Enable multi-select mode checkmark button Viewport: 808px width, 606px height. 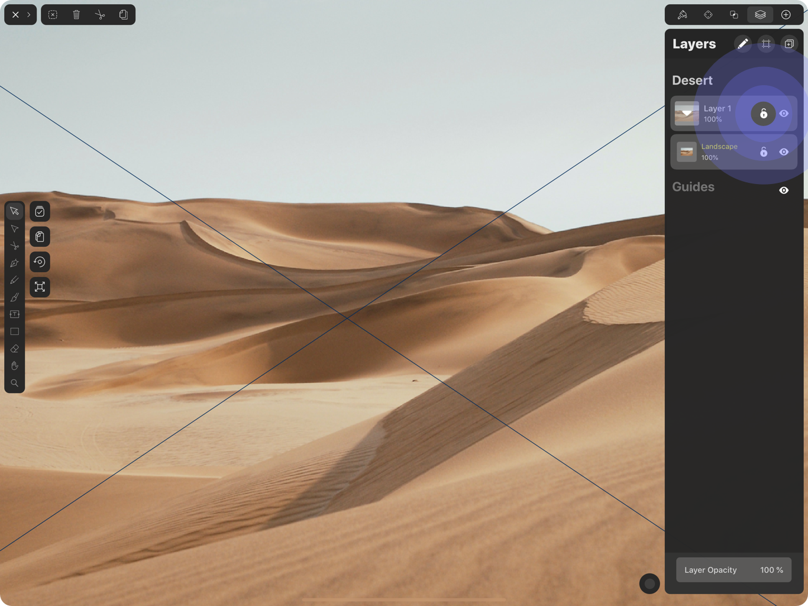click(x=40, y=212)
